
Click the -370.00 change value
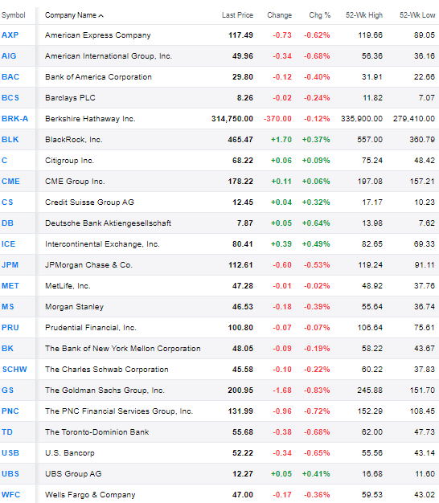pos(277,118)
